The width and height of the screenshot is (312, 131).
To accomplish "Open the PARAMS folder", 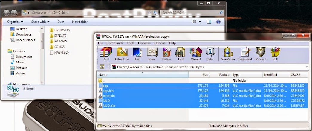I will tap(58, 41).
